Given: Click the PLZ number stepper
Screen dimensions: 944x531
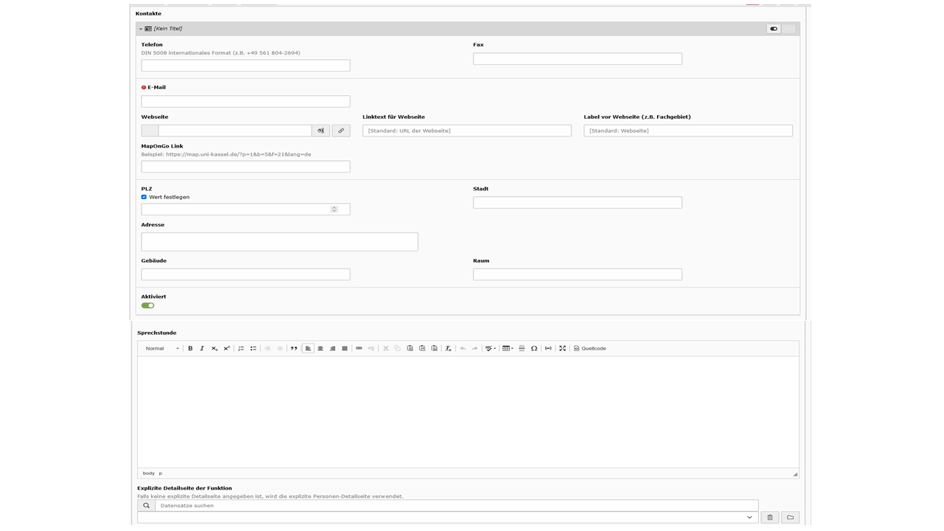Looking at the screenshot, I should click(334, 209).
